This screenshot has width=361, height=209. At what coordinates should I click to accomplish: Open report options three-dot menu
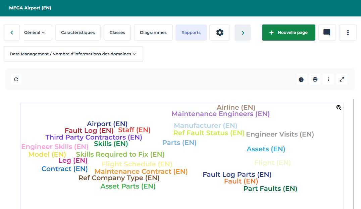(x=328, y=80)
